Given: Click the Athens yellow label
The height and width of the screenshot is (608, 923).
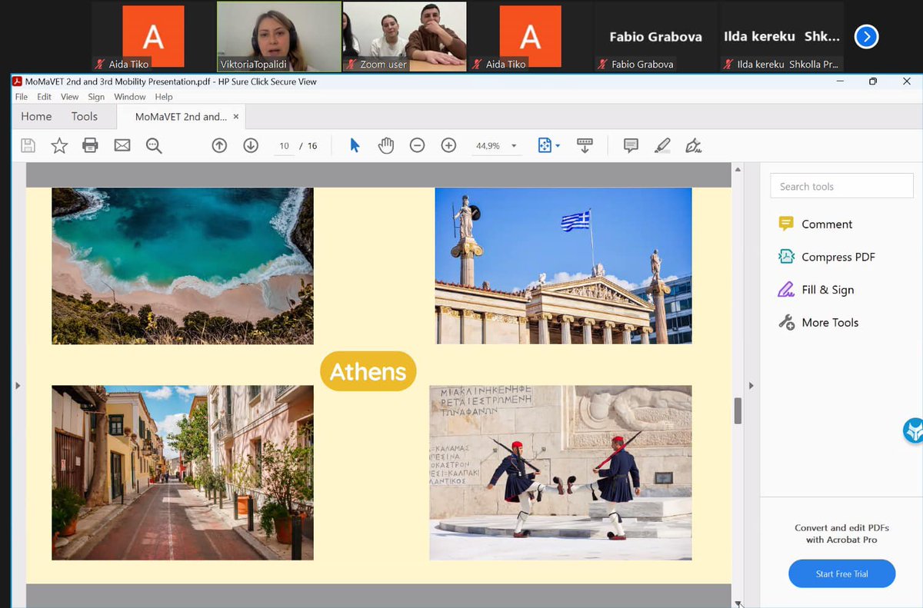Looking at the screenshot, I should pyautogui.click(x=368, y=371).
